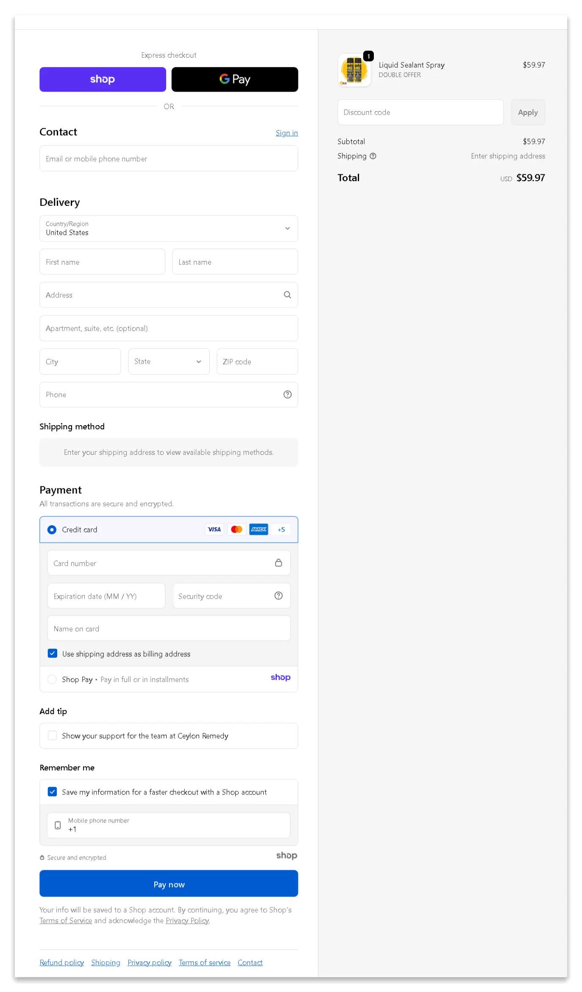582x992 pixels.
Task: Click the Liquid Sealant Spray product thumbnail
Action: (354, 70)
